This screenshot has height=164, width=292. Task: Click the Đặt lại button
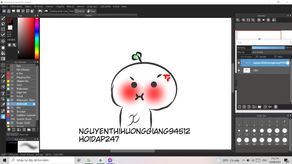click(x=80, y=11)
